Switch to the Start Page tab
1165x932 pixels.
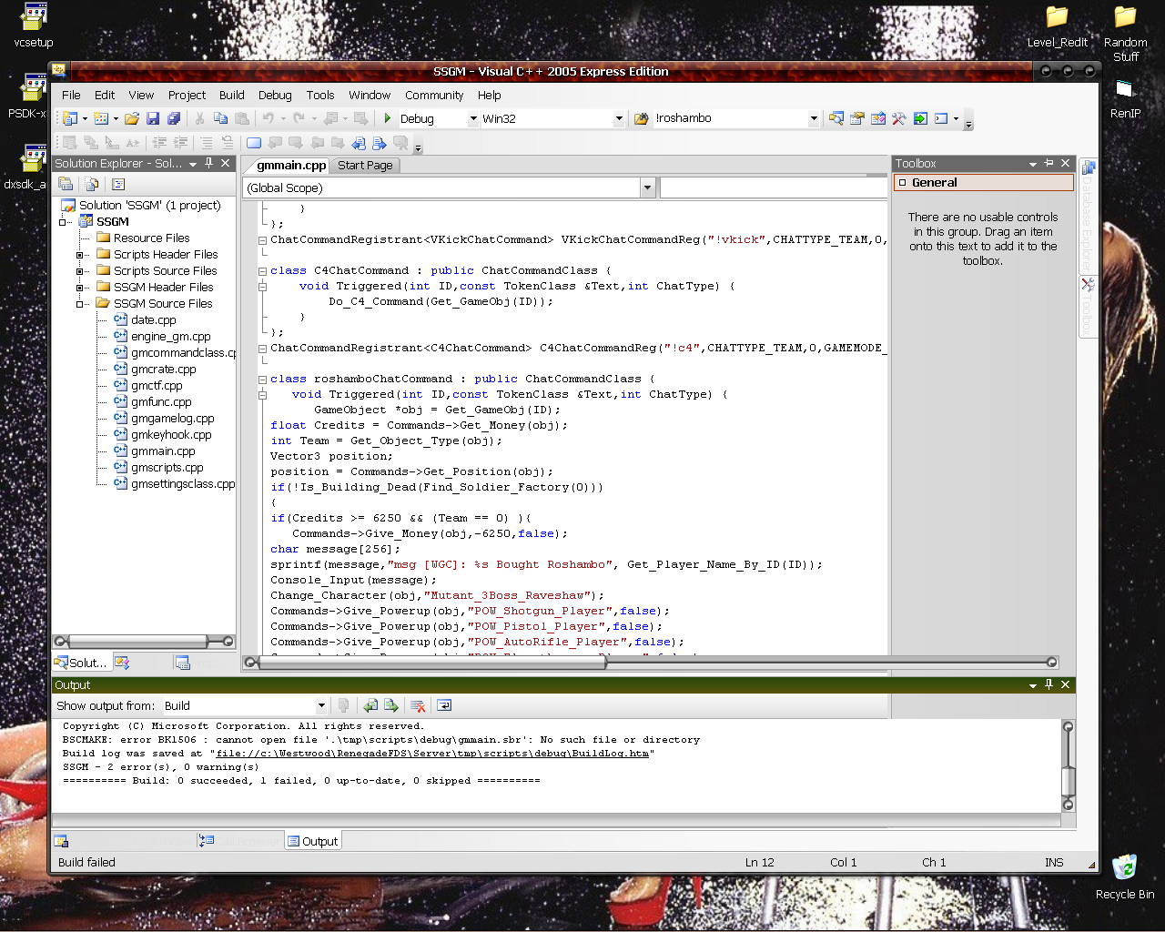[365, 165]
